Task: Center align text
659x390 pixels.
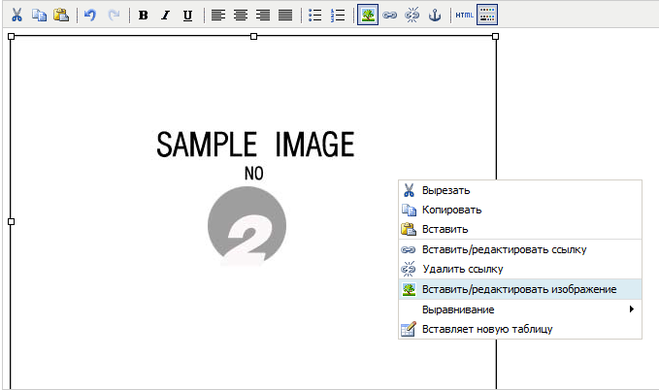Action: click(x=241, y=16)
